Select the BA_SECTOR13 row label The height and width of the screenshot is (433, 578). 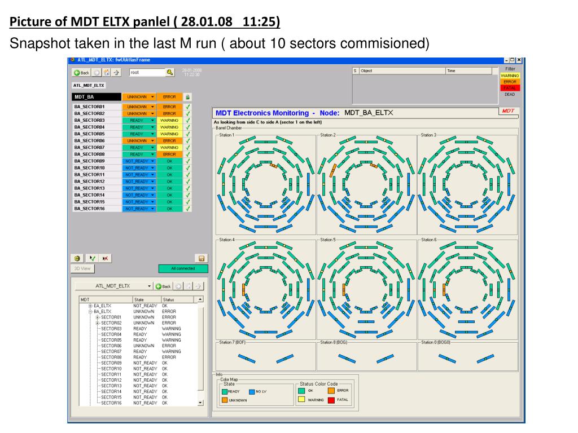pos(97,188)
